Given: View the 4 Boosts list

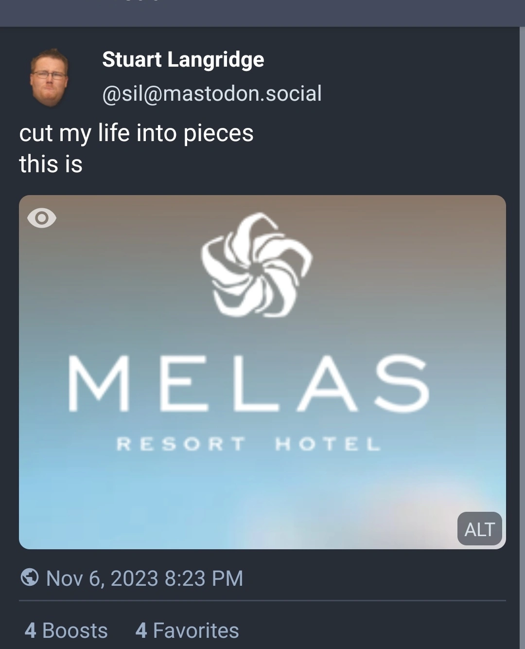Looking at the screenshot, I should (66, 631).
